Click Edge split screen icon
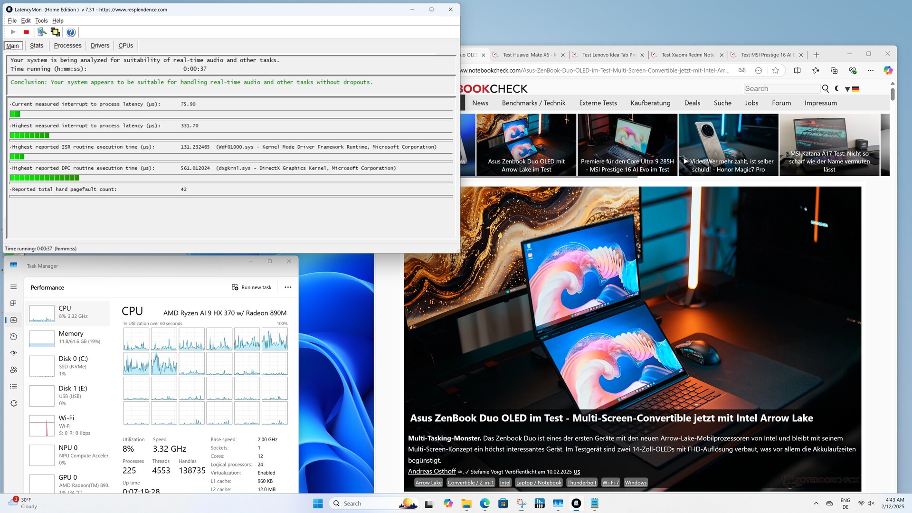The width and height of the screenshot is (912, 513). point(797,70)
